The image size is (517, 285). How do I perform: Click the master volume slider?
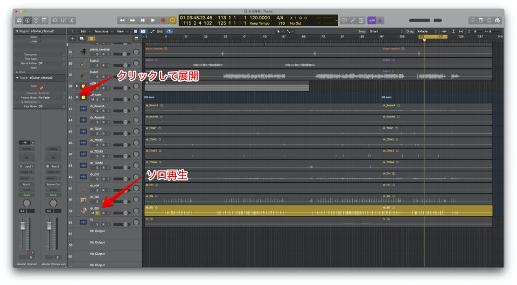point(432,20)
